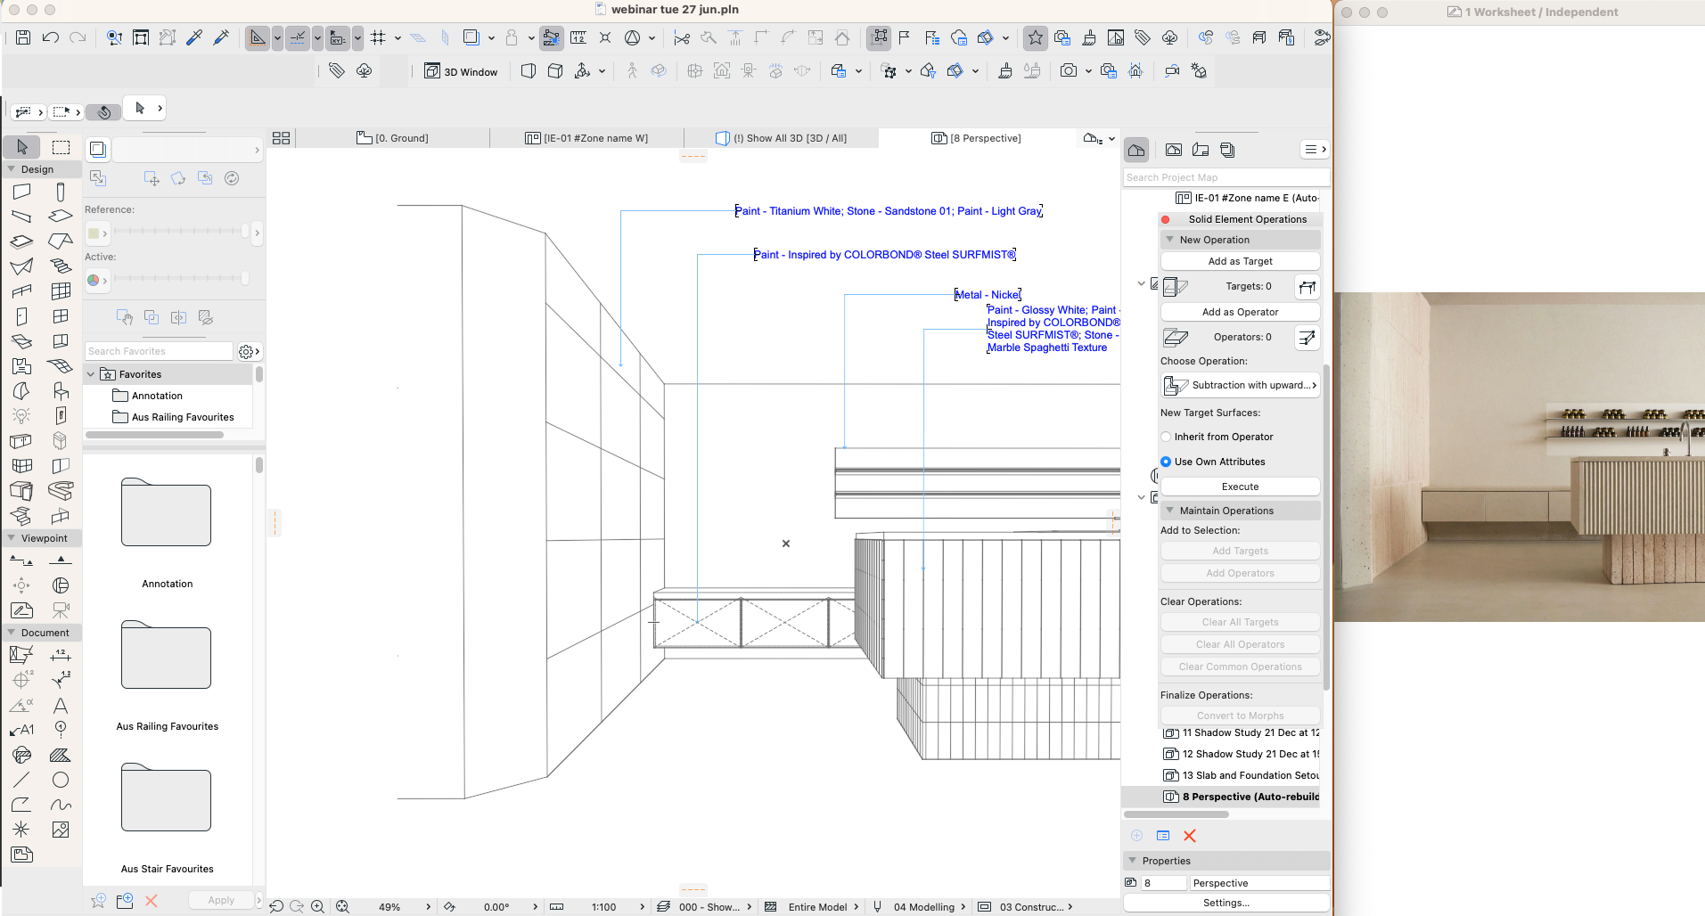Image resolution: width=1705 pixels, height=916 pixels.
Task: Click the Get Operator Elements icon beside Operators
Action: click(x=1307, y=338)
